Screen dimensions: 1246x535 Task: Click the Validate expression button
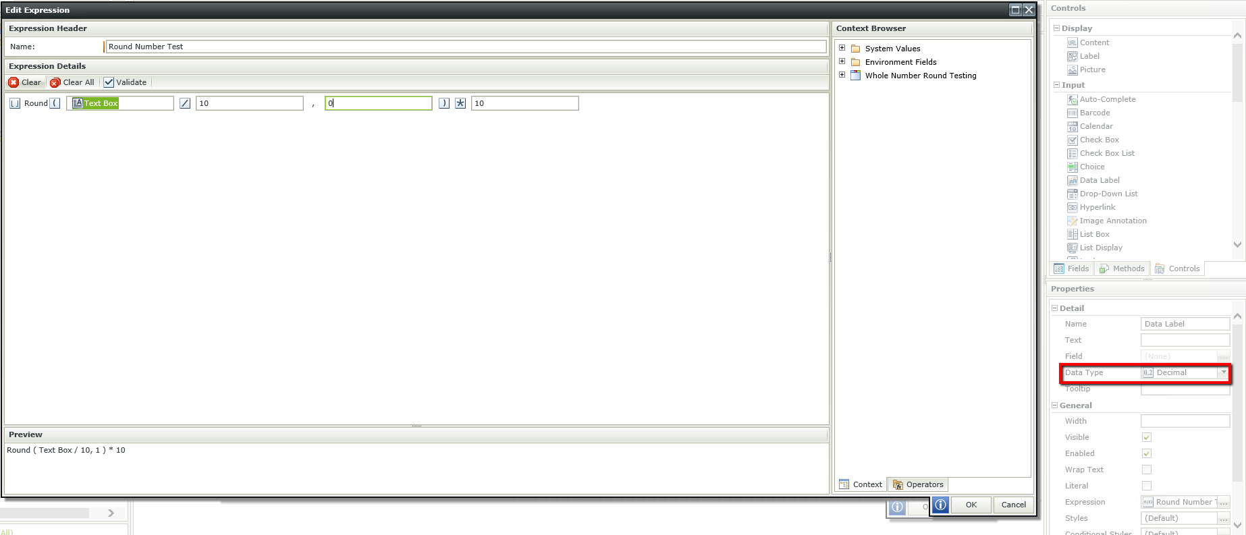coord(126,82)
